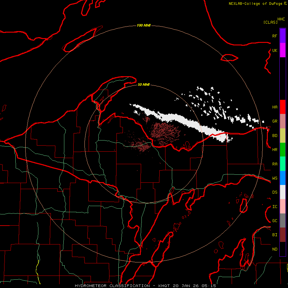Click the HA red legend swatch
This screenshot has height=288, width=288.
click(x=283, y=107)
